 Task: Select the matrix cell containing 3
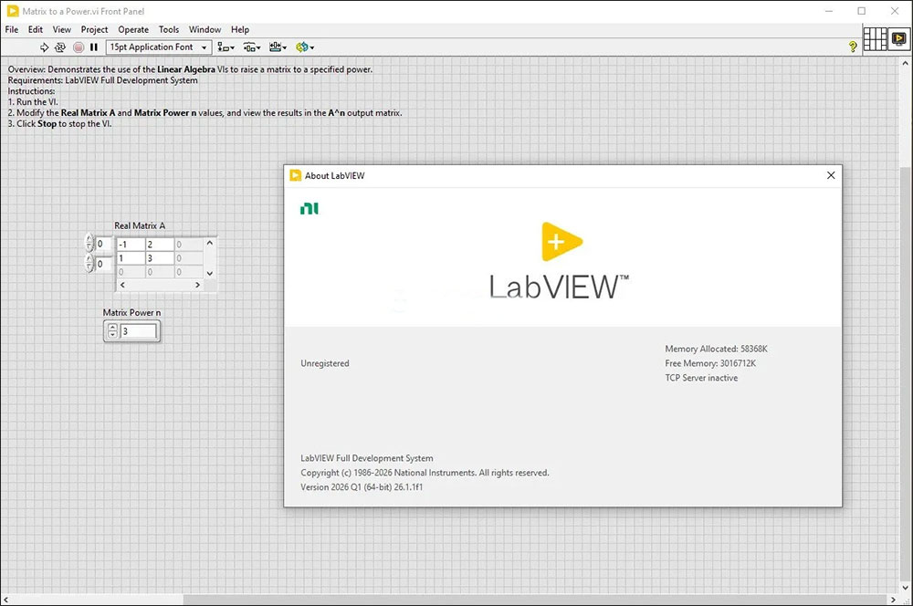click(x=160, y=258)
